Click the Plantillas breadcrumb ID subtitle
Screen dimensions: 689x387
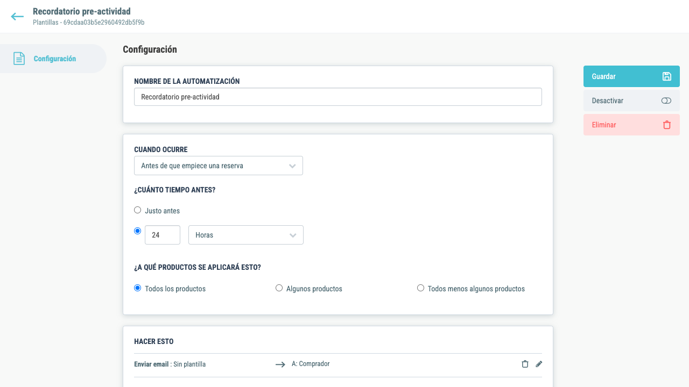(x=88, y=23)
